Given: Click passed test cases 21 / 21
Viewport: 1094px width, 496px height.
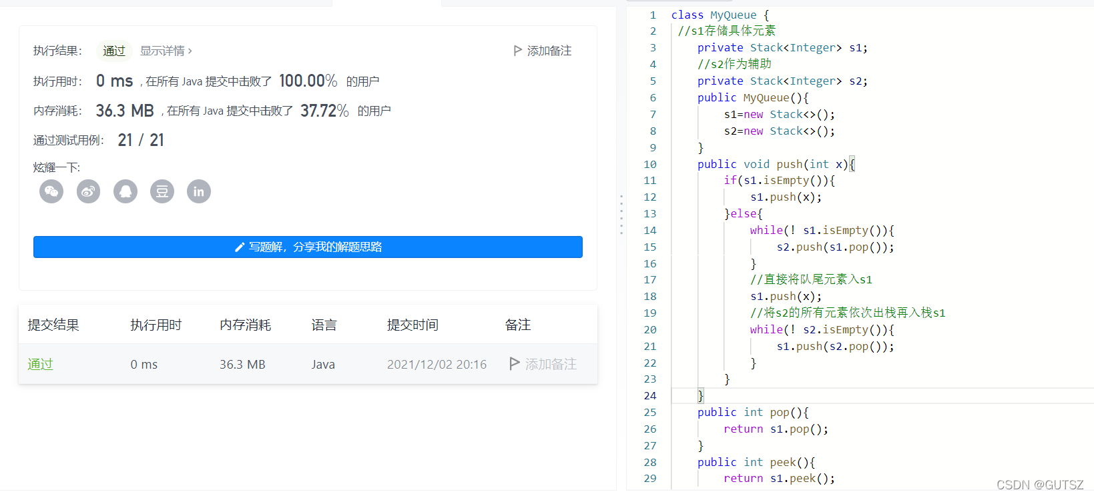Looking at the screenshot, I should 141,140.
